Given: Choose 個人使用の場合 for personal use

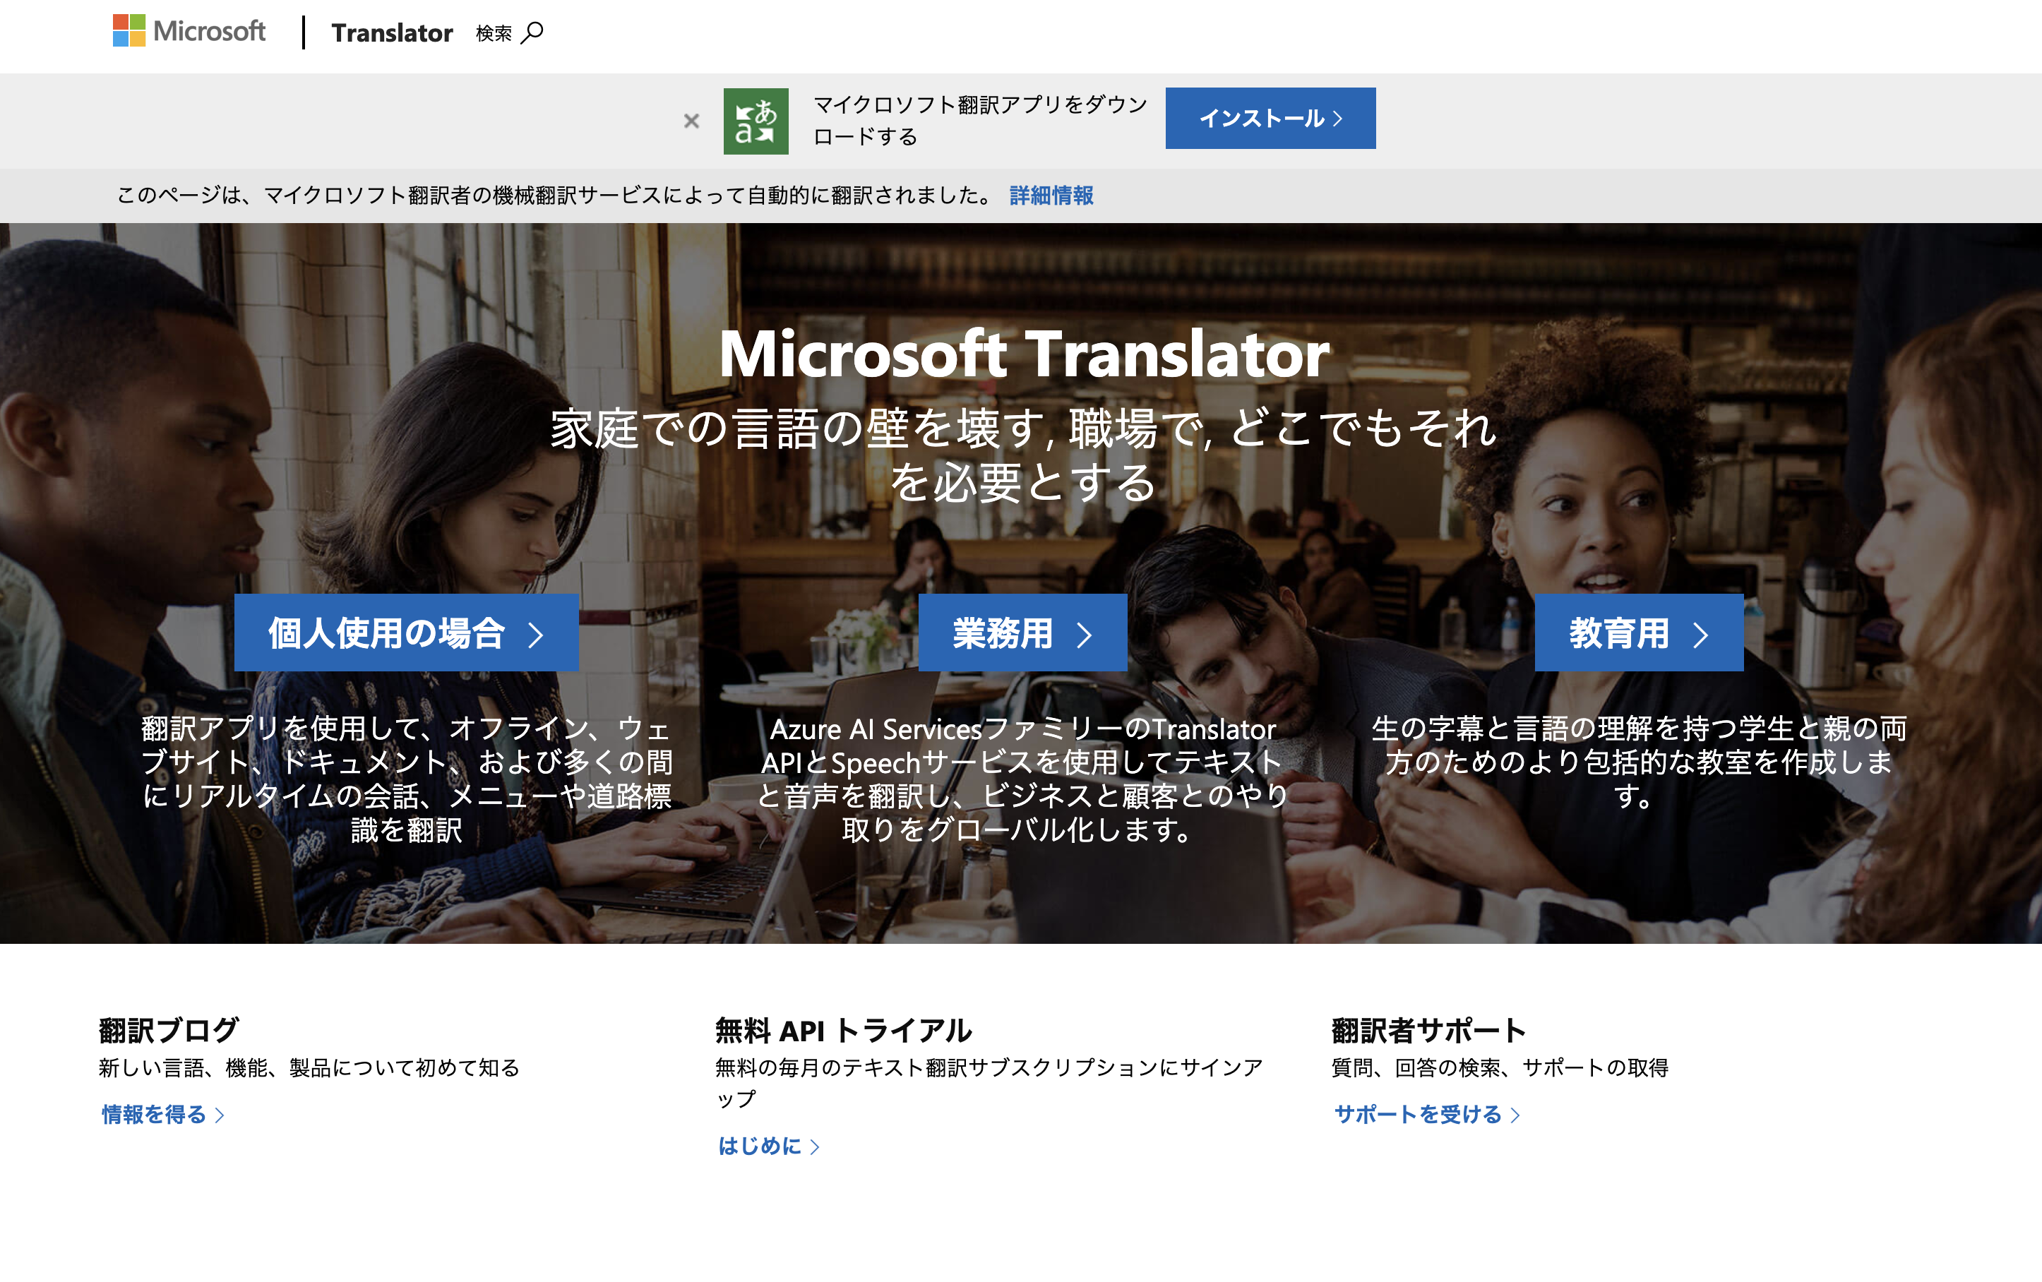Looking at the screenshot, I should point(386,632).
